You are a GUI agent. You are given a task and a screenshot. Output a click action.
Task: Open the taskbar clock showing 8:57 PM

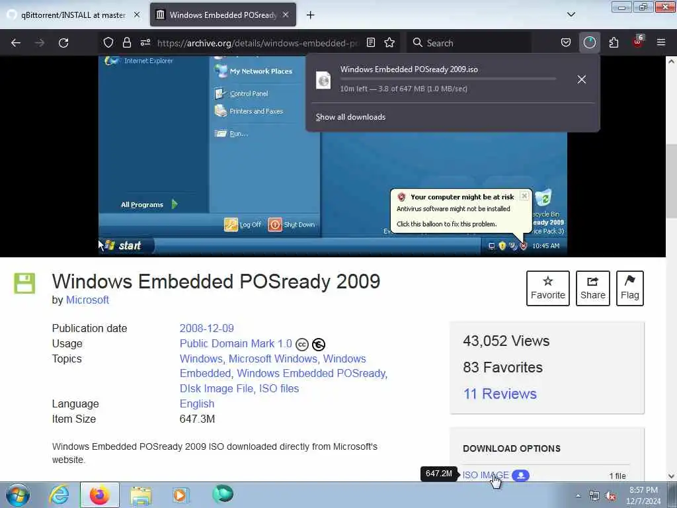(x=643, y=495)
